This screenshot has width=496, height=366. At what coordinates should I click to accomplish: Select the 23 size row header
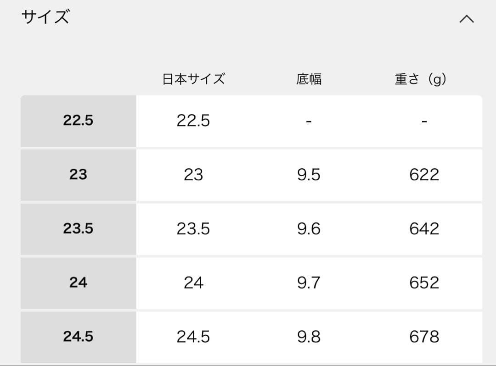[x=78, y=175]
